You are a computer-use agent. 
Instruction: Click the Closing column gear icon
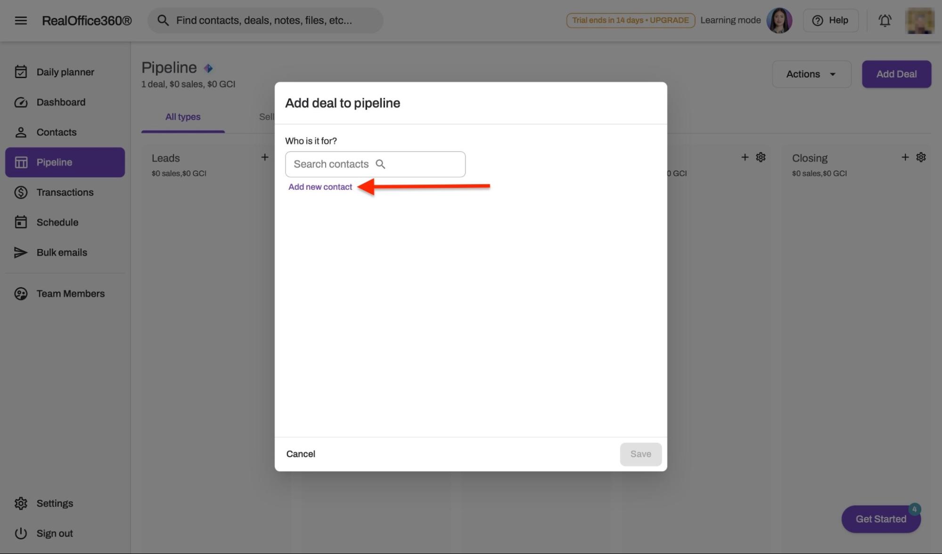coord(921,157)
